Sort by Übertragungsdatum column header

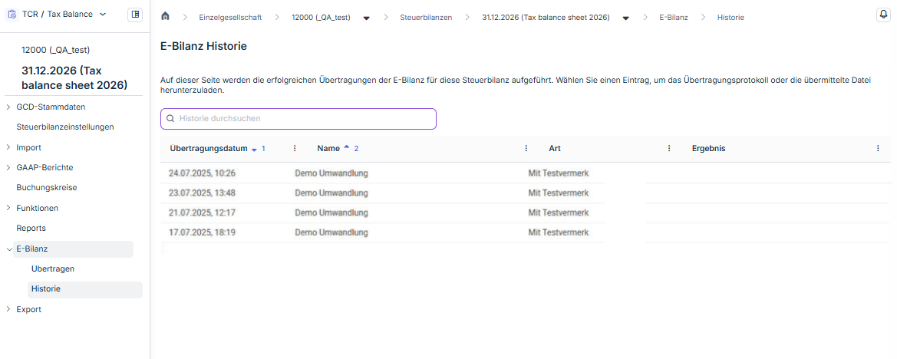pyautogui.click(x=209, y=149)
